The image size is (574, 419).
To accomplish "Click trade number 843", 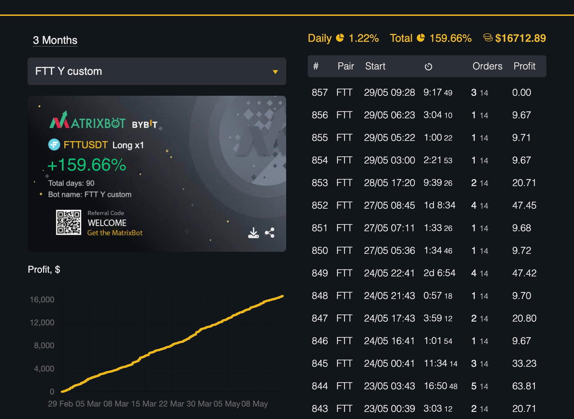I will pos(320,408).
